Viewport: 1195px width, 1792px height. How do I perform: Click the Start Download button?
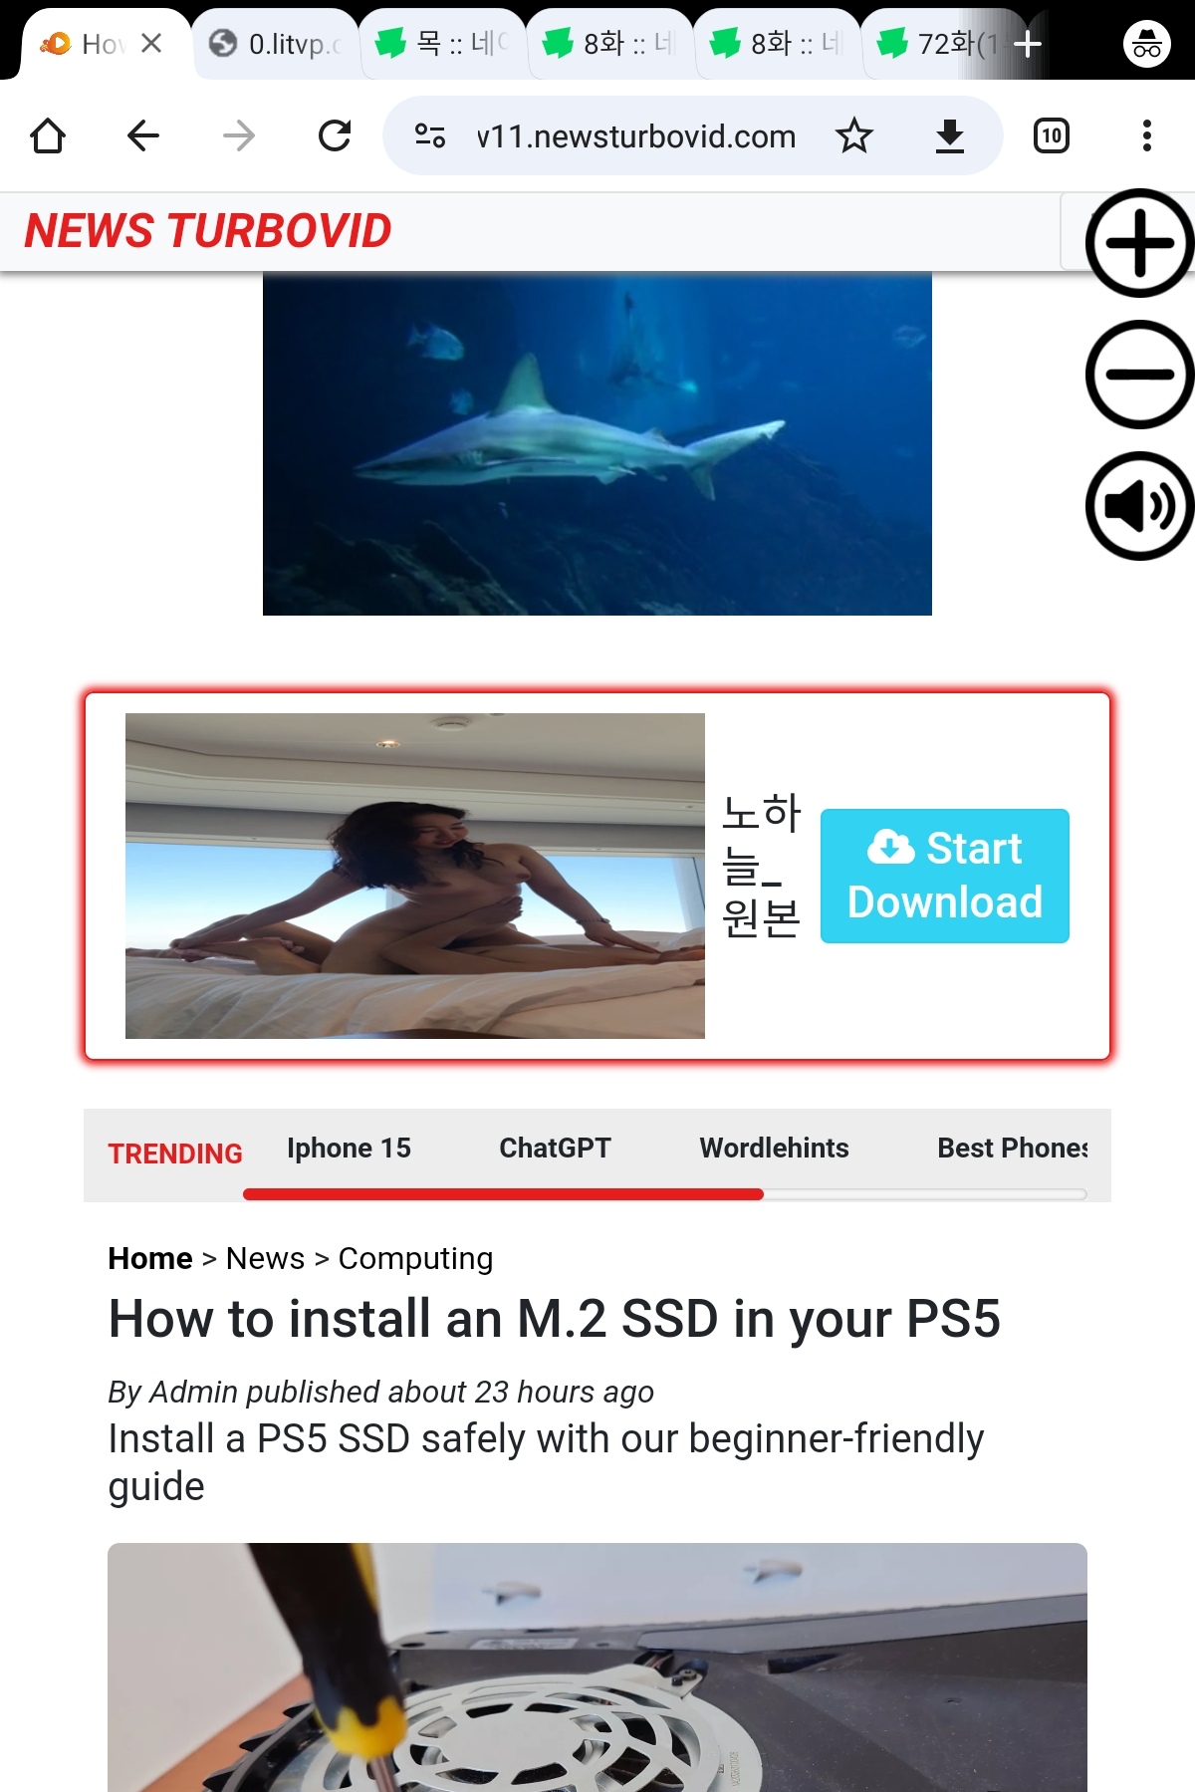944,876
